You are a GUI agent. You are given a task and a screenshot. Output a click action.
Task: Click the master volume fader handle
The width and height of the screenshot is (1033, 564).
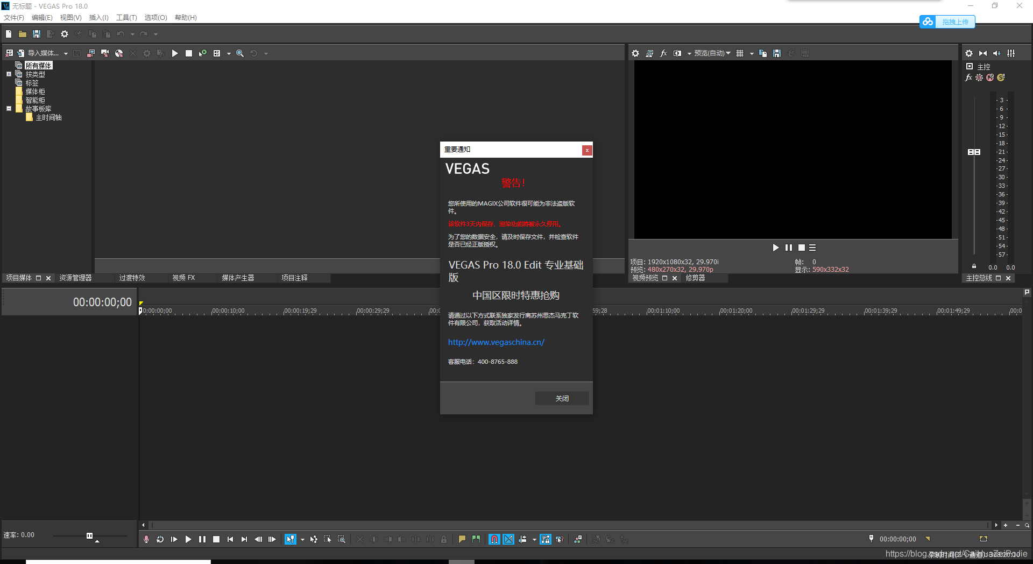974,152
